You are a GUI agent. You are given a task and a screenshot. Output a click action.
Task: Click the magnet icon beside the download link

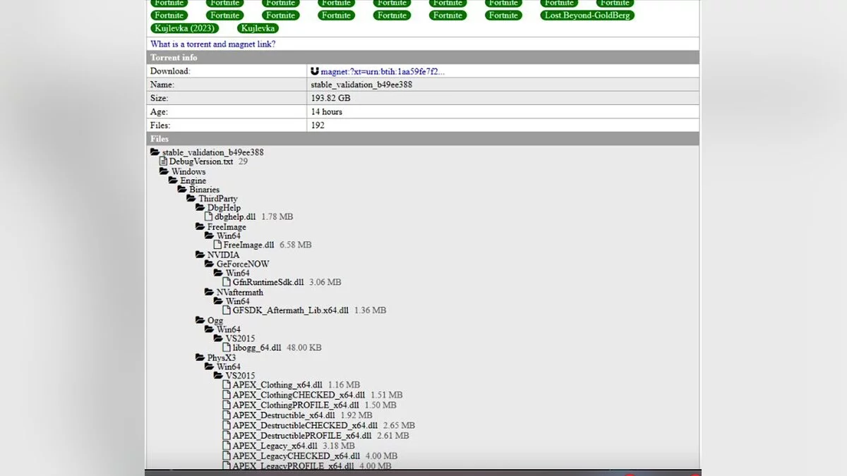315,71
